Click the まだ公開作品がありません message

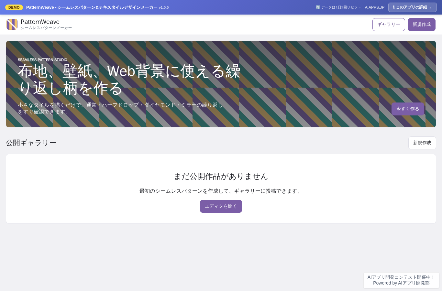(221, 176)
